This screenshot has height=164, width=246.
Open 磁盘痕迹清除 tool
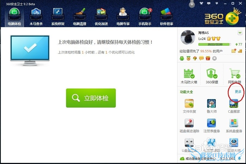tap(189, 126)
